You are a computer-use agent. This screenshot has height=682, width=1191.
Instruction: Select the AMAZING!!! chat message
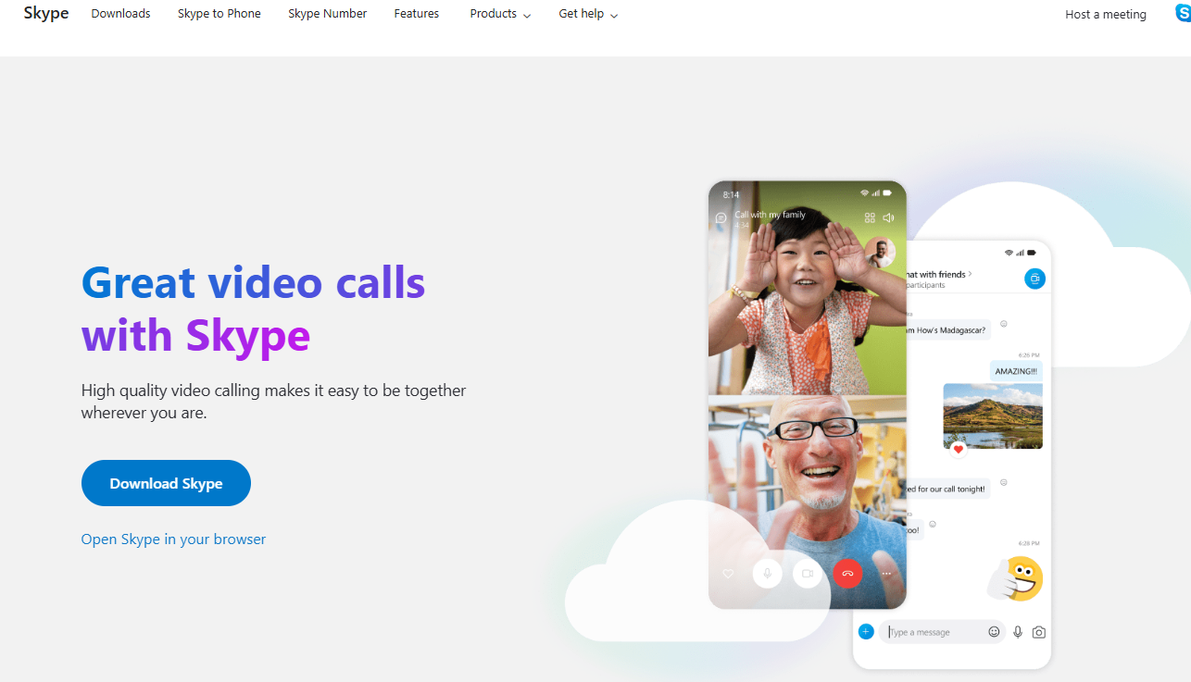(x=1016, y=370)
